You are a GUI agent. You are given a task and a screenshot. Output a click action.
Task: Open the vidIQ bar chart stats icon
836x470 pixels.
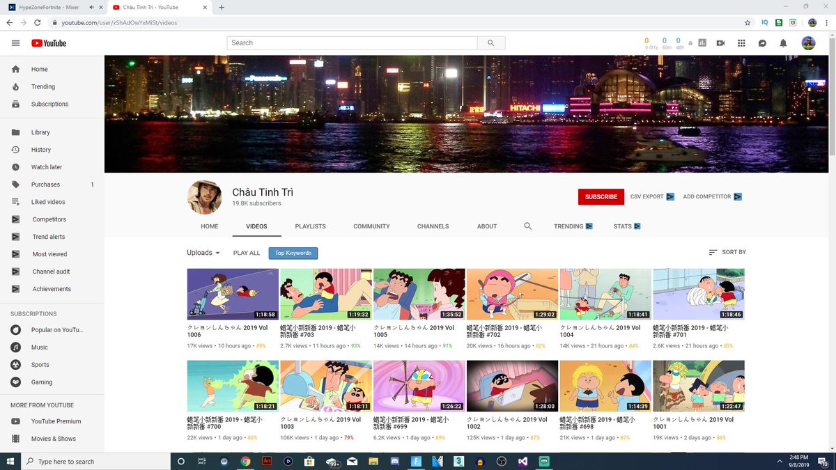point(702,43)
